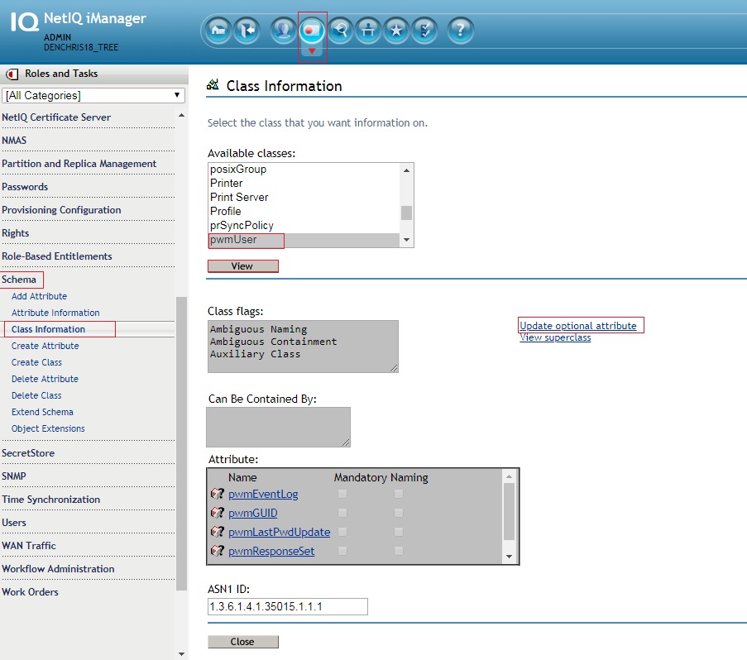Expand the NMAS category
747x660 pixels.
click(14, 141)
